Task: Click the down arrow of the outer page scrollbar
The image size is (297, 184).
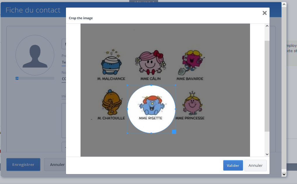Action: [284, 174]
